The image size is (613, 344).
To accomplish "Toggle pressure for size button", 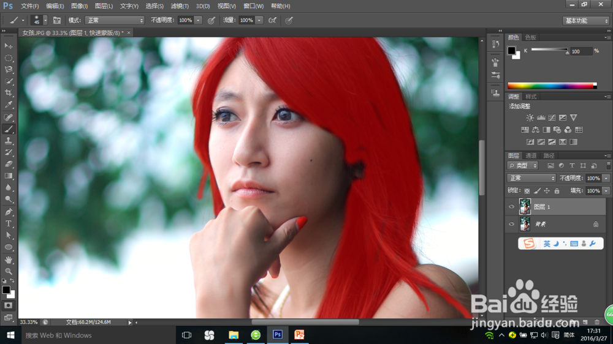I will 289,20.
